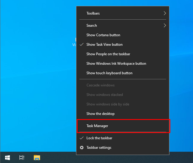Select Show windows side by side
Image resolution: width=193 pixels, height=163 pixels.
tap(123, 104)
